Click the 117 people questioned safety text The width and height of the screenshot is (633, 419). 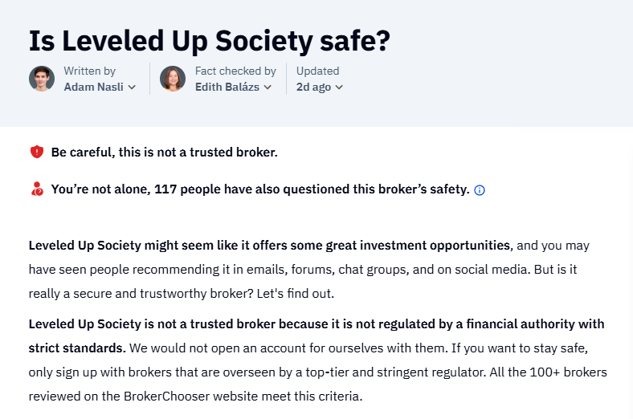pos(260,189)
